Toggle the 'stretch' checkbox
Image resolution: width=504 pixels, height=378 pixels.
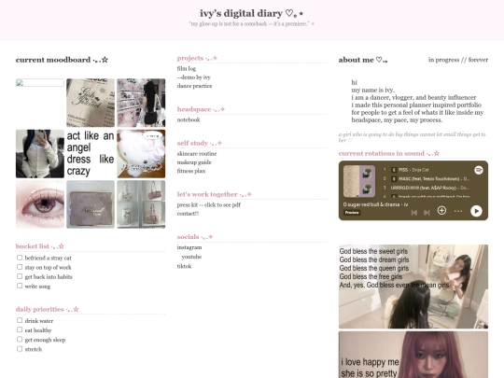(20, 348)
